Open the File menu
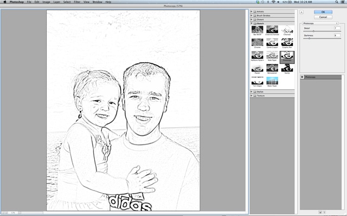This screenshot has width=347, height=216. click(x=29, y=2)
